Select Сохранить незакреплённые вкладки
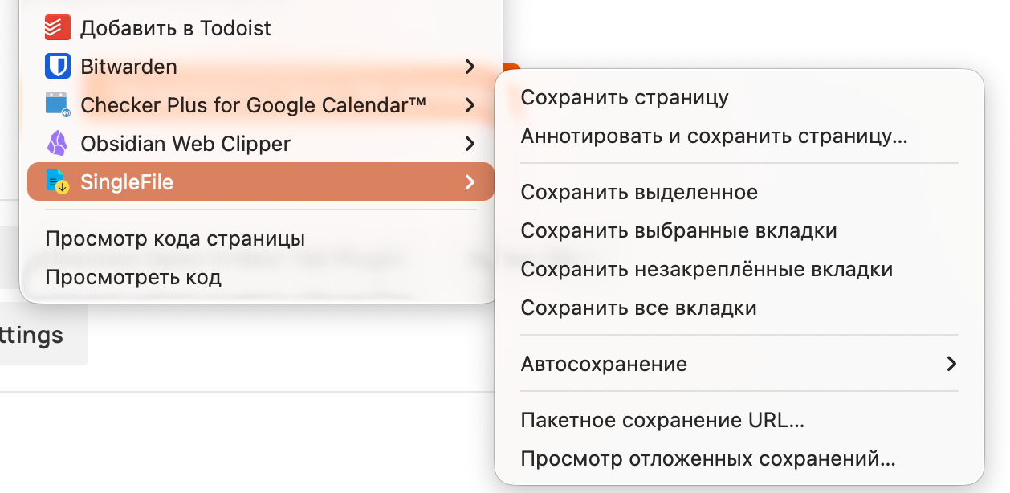Image resolution: width=1010 pixels, height=493 pixels. 739,269
